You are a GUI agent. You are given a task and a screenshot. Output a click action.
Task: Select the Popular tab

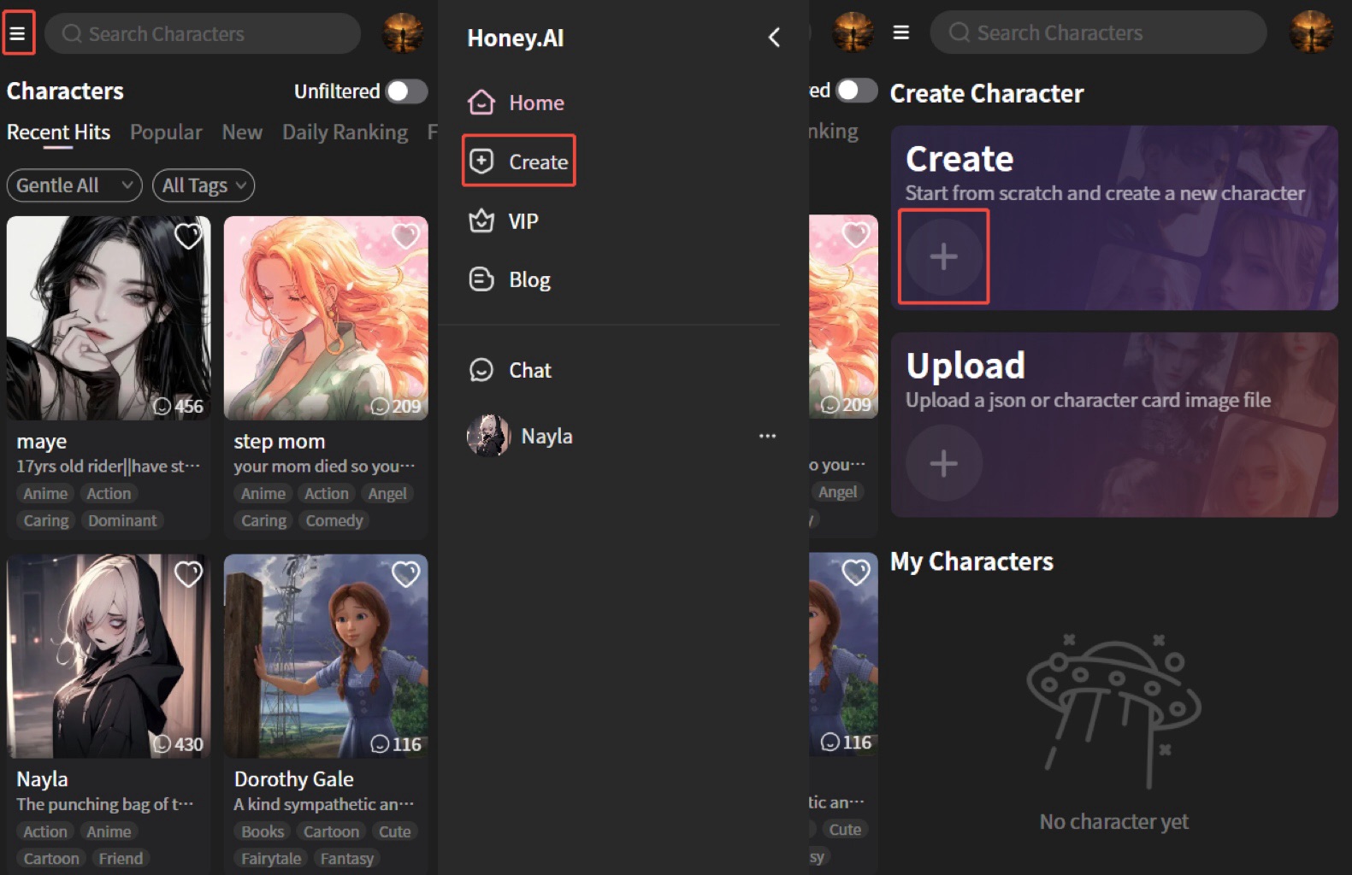point(166,132)
